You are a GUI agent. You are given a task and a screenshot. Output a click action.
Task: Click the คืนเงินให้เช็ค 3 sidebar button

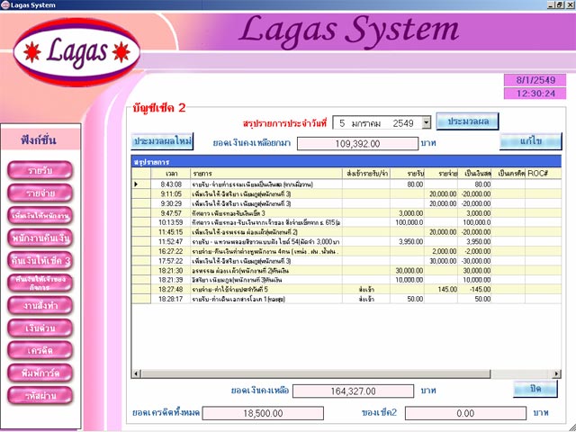[40, 260]
